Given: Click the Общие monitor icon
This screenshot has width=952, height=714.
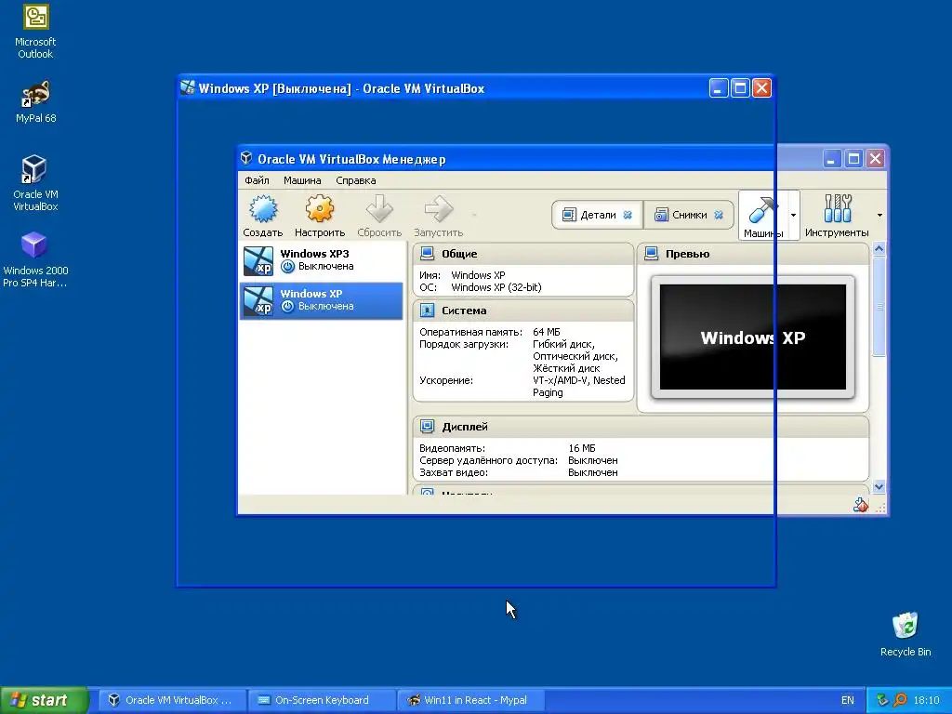Looking at the screenshot, I should [427, 253].
